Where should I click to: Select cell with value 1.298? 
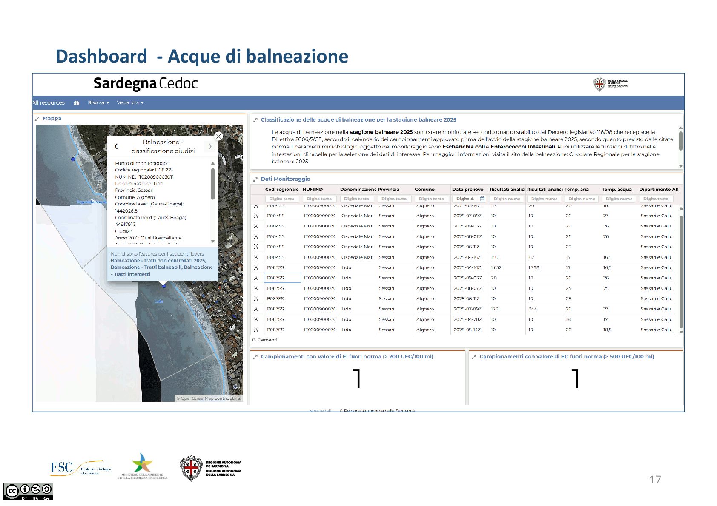point(544,267)
